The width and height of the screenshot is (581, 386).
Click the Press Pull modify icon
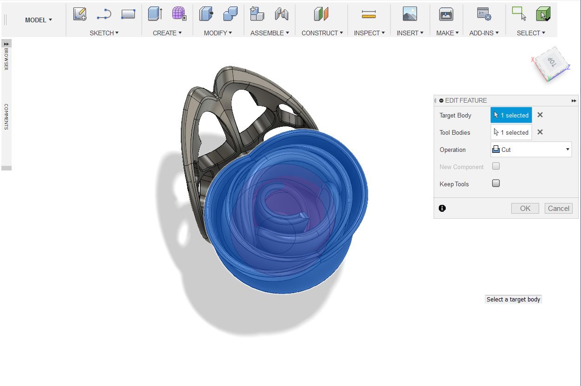click(x=206, y=14)
